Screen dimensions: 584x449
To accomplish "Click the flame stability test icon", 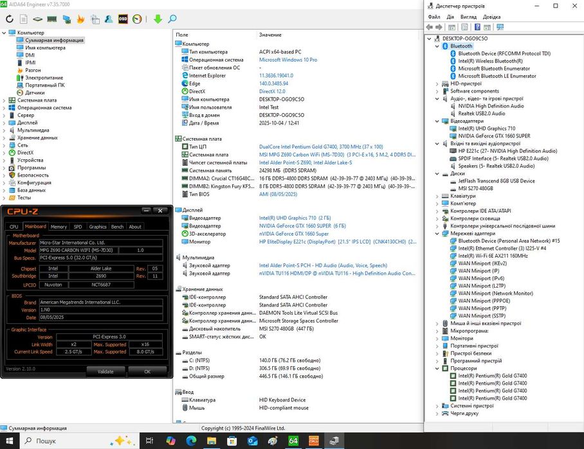I will 80,19.
